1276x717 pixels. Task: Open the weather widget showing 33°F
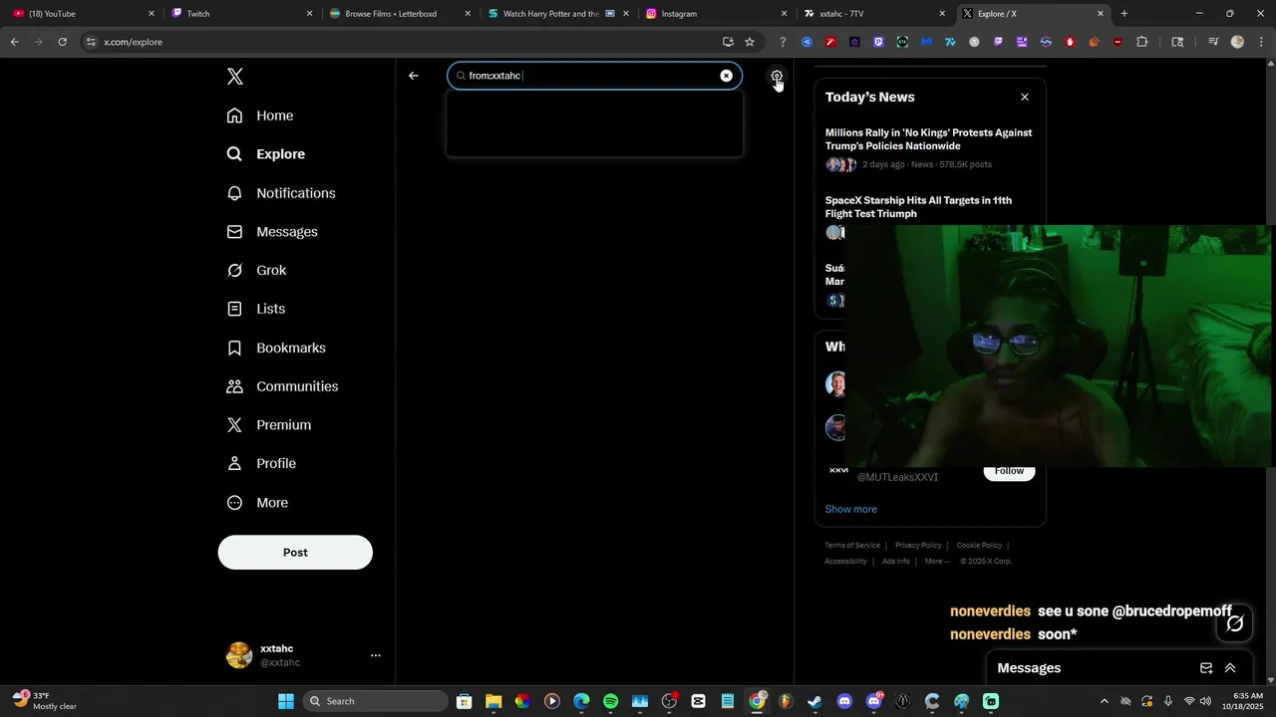pyautogui.click(x=45, y=701)
